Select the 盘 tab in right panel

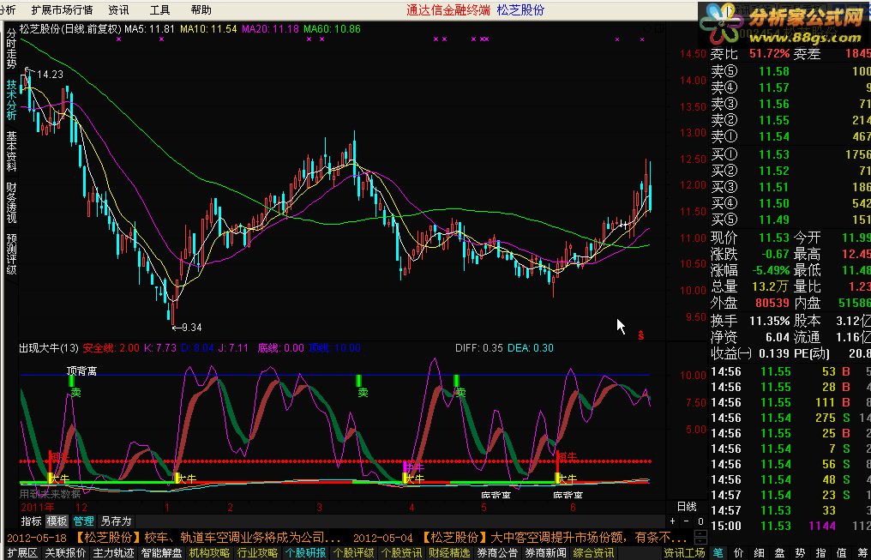point(780,553)
